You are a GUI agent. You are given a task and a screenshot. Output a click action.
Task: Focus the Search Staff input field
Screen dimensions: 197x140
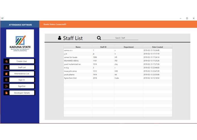click(x=120, y=38)
